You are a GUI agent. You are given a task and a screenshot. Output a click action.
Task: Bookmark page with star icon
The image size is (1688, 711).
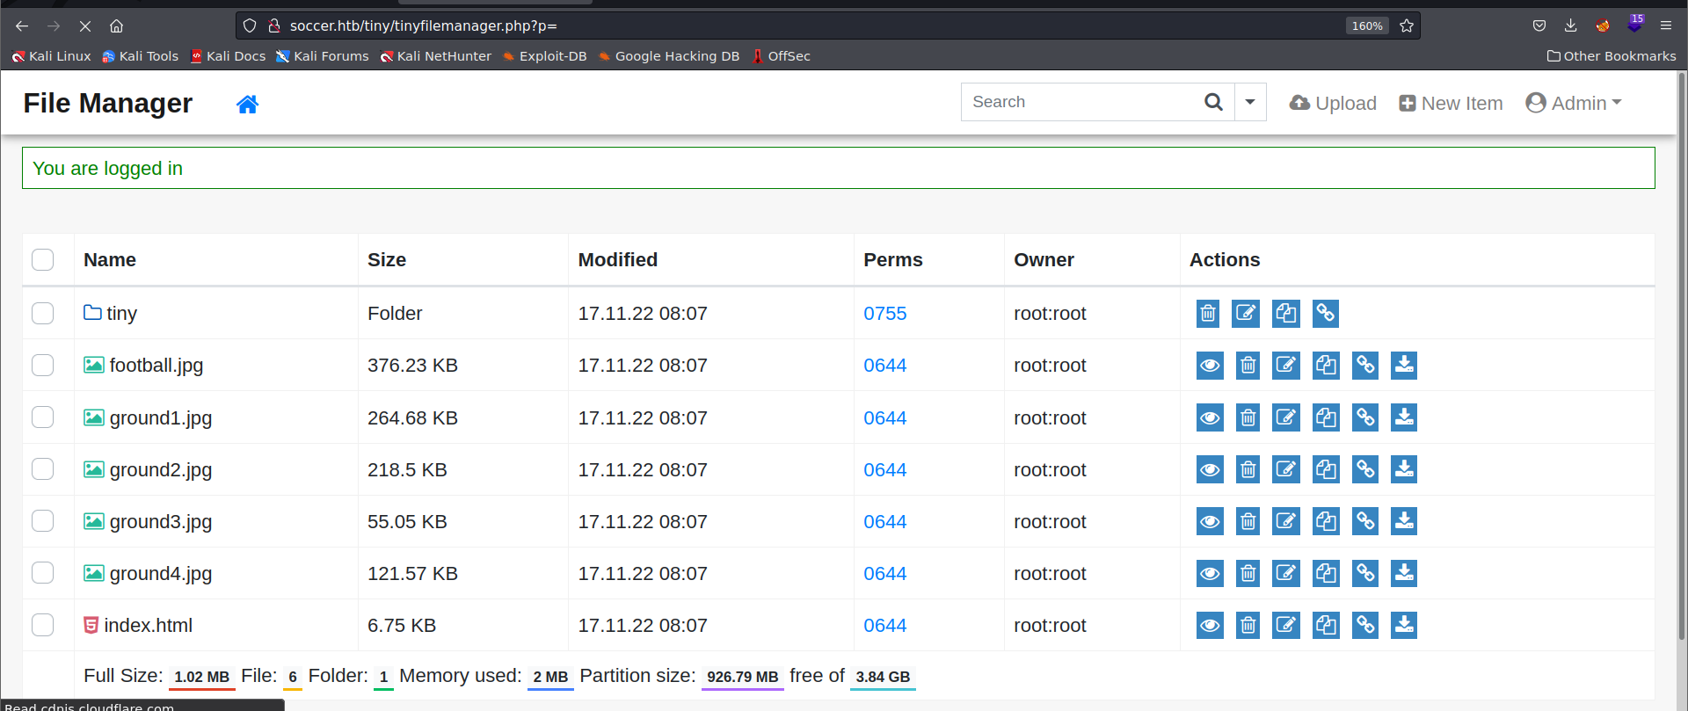(1407, 25)
